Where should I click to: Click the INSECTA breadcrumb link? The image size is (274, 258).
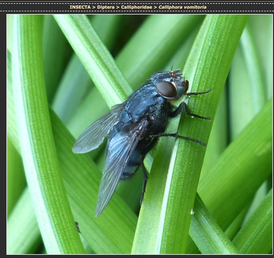tap(80, 7)
